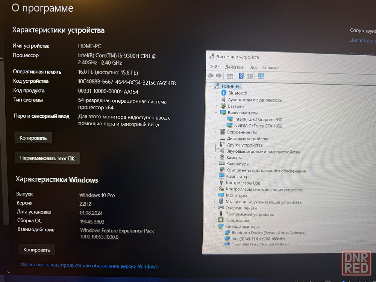Click the OS build value 19045.3803
Viewport: 376px width, 282px height.
point(92,221)
